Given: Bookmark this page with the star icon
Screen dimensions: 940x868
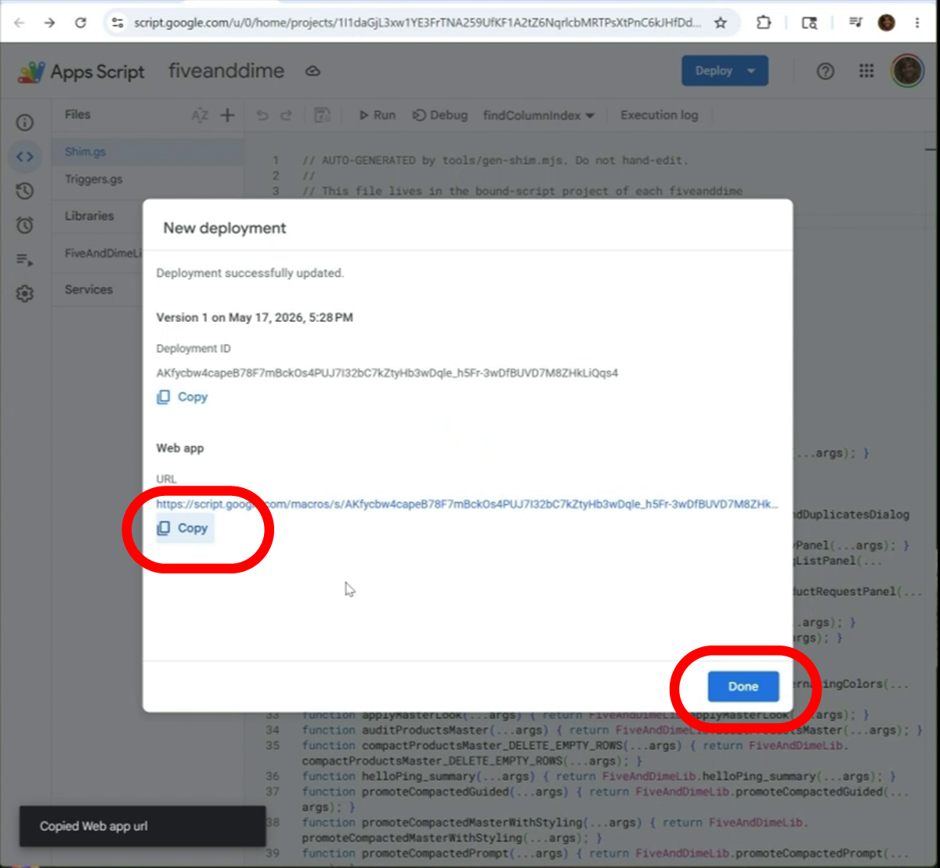Looking at the screenshot, I should [721, 23].
